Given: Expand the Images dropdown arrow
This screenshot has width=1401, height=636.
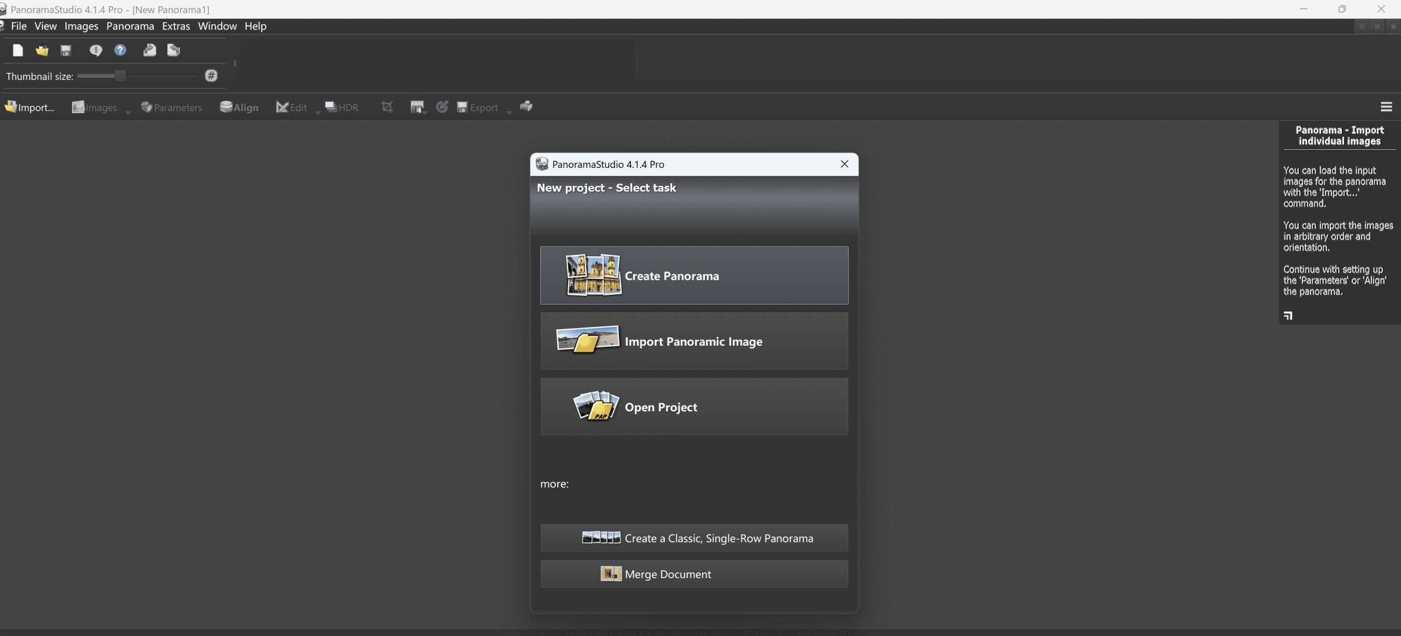Looking at the screenshot, I should coord(128,112).
